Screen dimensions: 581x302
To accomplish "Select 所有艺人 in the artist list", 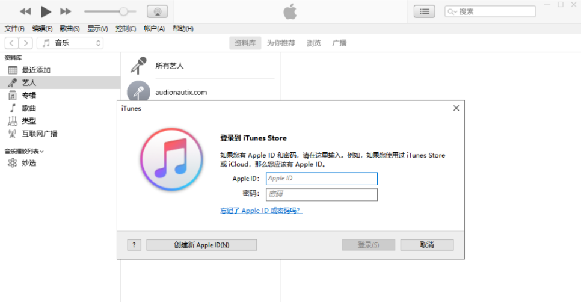I will (200, 66).
